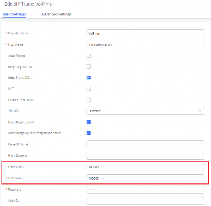Check the Disable This Trunk box
This screenshot has width=211, height=206.
pos(89,100)
